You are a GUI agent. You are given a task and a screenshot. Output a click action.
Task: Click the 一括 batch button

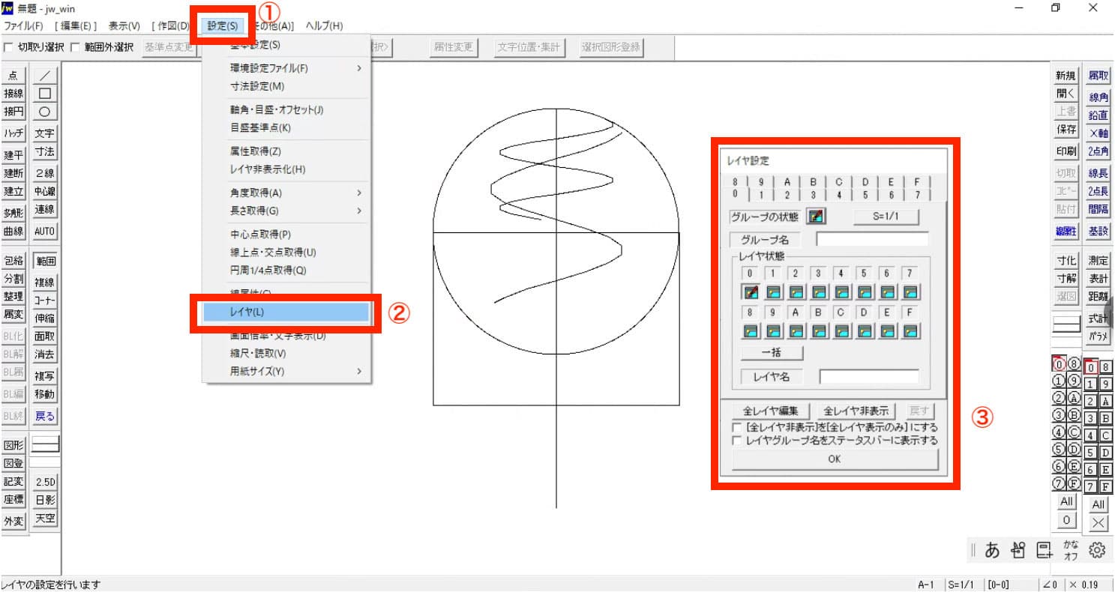pyautogui.click(x=772, y=352)
